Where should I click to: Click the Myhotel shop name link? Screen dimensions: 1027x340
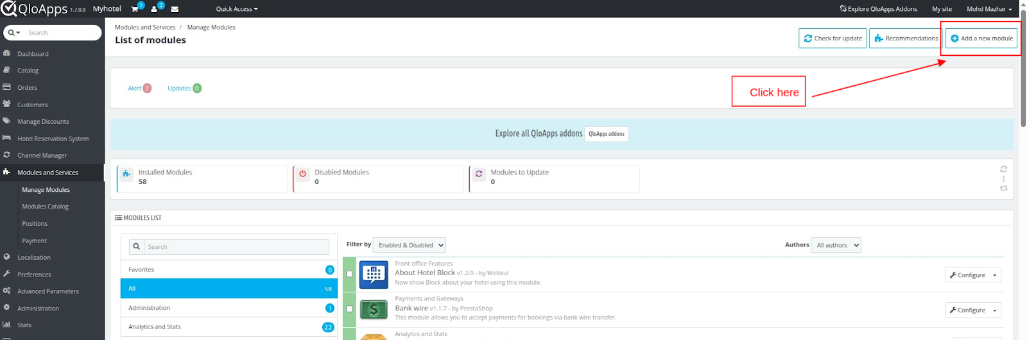107,9
